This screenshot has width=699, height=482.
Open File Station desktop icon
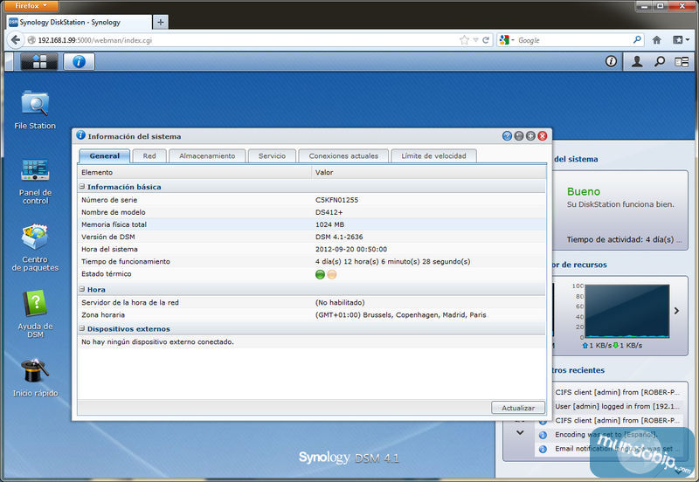click(35, 110)
